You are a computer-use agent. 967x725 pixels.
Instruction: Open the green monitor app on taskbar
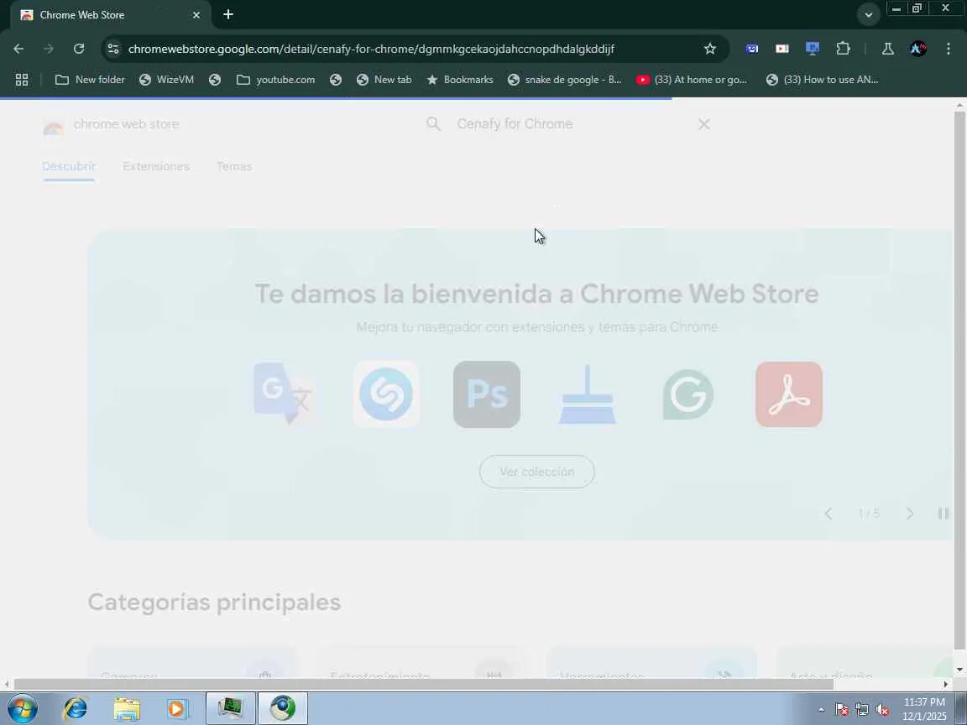(x=231, y=708)
